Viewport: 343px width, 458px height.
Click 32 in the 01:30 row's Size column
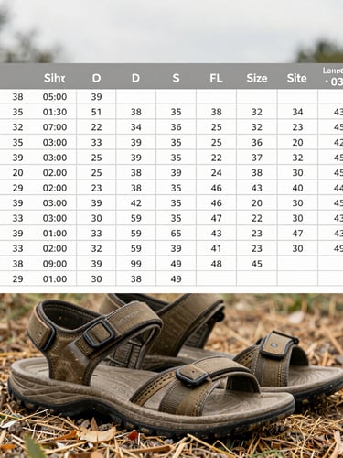click(x=257, y=112)
